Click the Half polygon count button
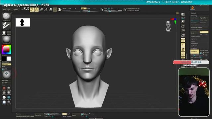 tap(69, 114)
